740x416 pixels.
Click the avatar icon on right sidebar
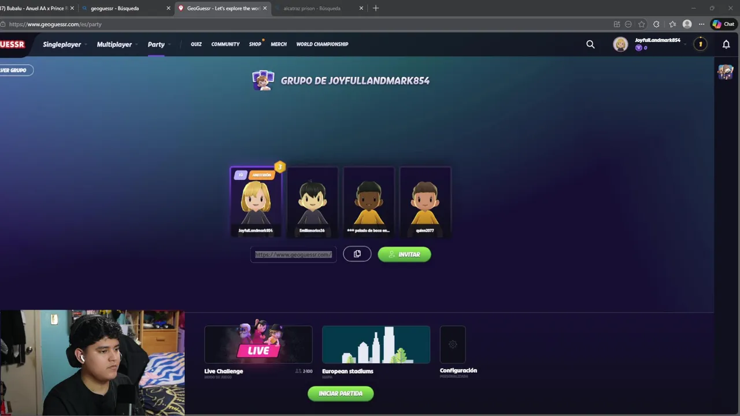click(726, 72)
